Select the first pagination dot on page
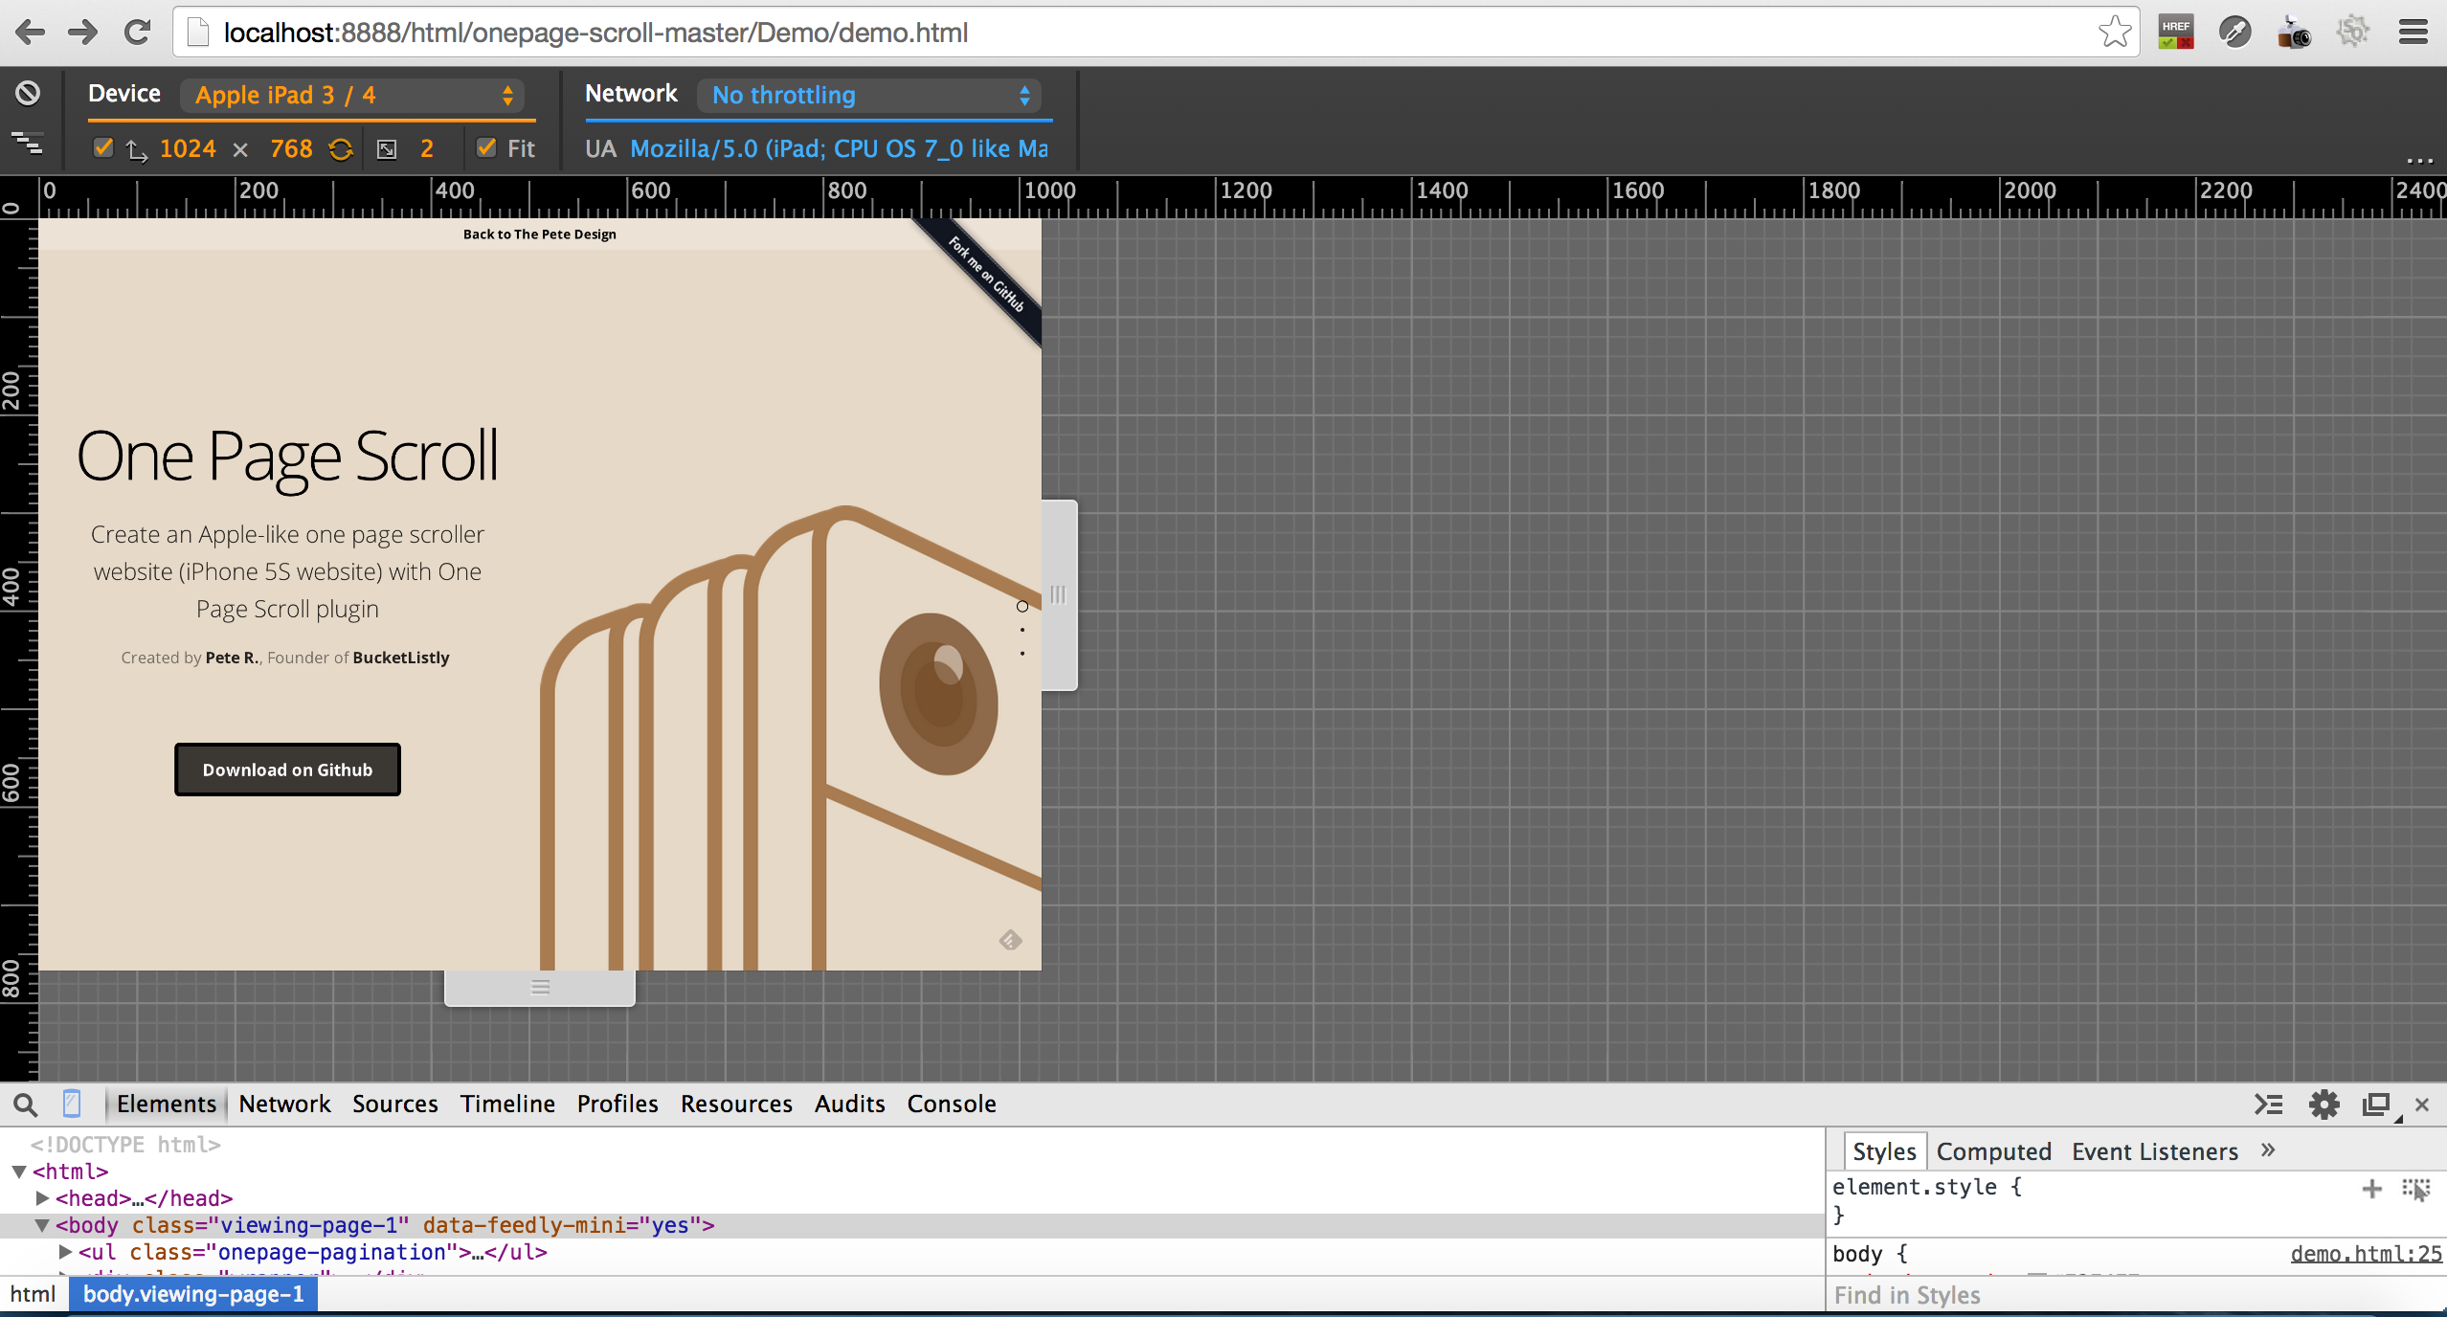 coord(1021,606)
